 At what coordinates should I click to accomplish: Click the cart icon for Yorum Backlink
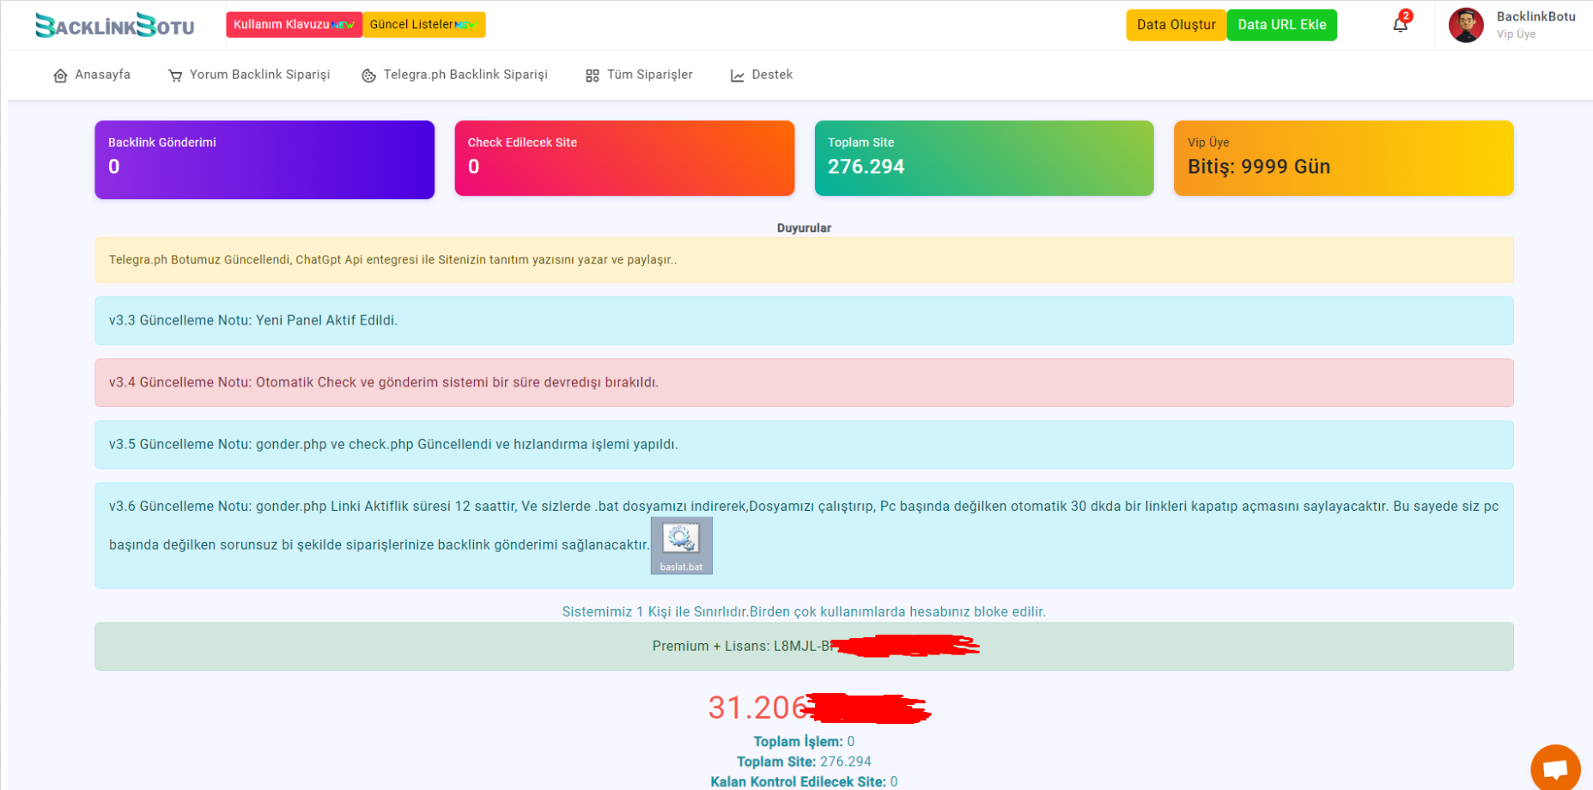coord(175,76)
